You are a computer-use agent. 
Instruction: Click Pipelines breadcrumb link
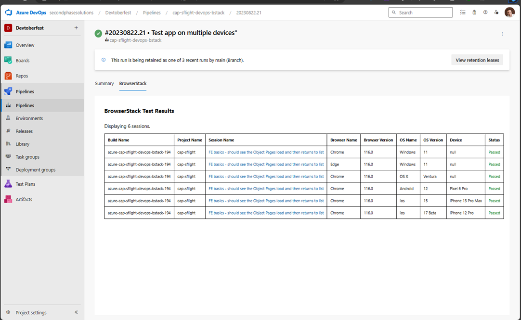(x=152, y=13)
